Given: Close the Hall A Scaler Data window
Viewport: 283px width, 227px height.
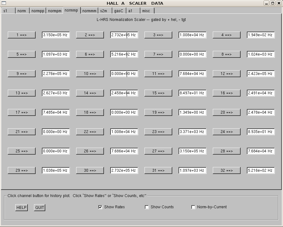Looking at the screenshot, I should coord(279,3).
